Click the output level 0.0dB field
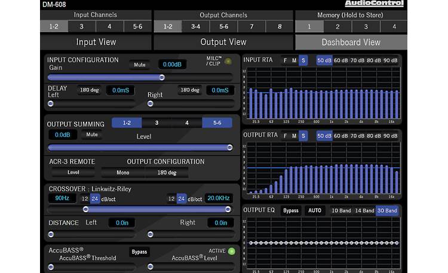448x273 pixels. [63, 135]
